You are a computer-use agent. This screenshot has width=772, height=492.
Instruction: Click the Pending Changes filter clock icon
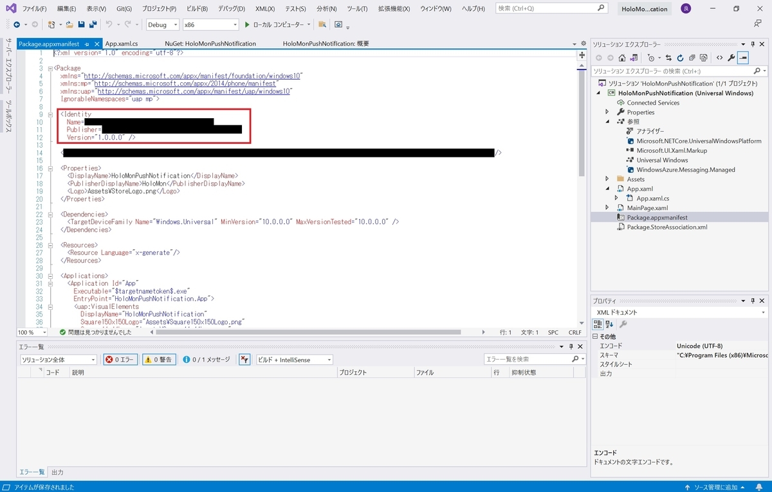point(651,58)
